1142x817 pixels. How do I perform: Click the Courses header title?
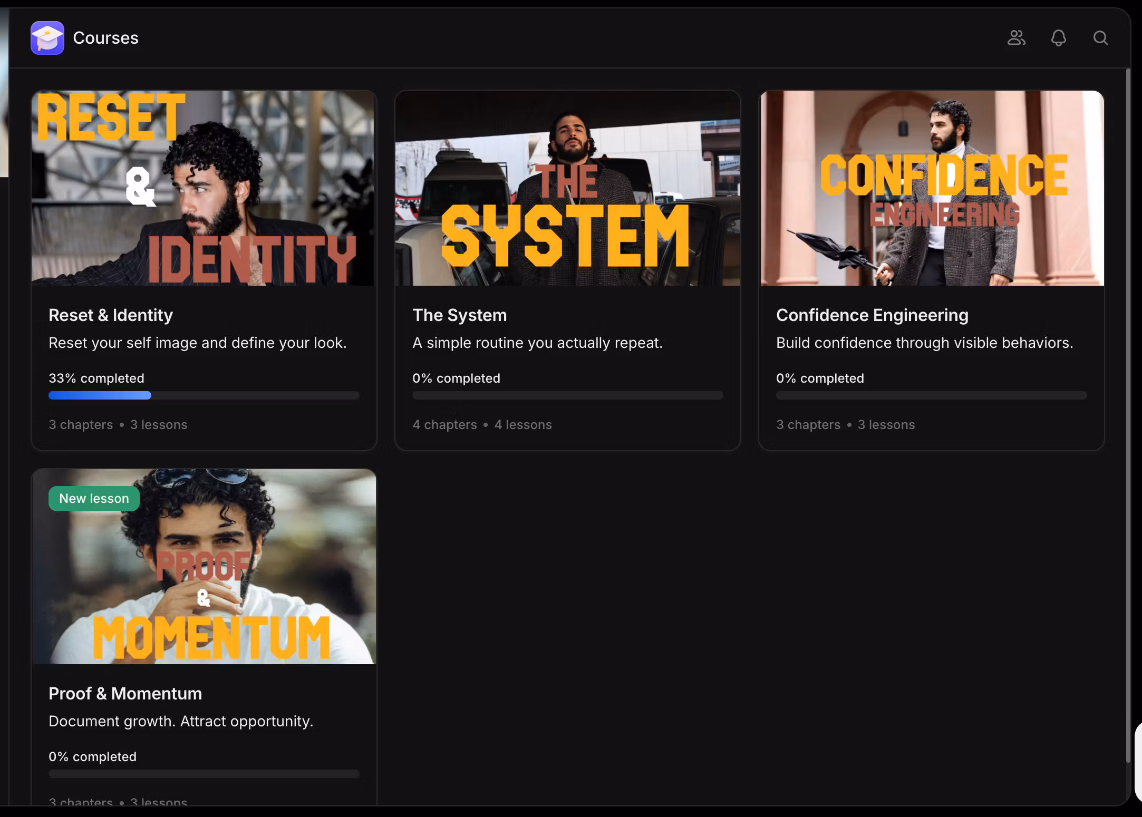pyautogui.click(x=105, y=38)
